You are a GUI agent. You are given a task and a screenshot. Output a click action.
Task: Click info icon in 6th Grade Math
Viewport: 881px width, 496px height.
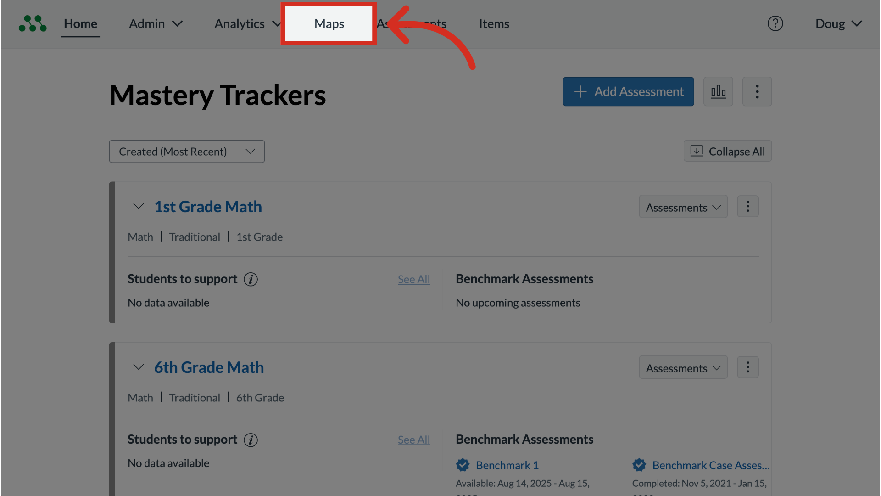coord(251,440)
